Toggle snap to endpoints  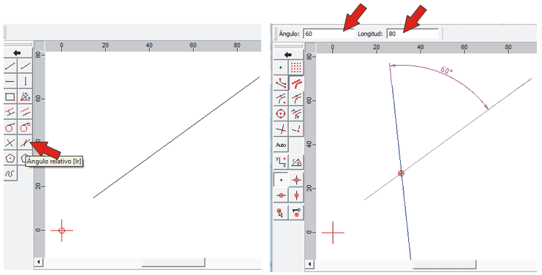pos(281,83)
